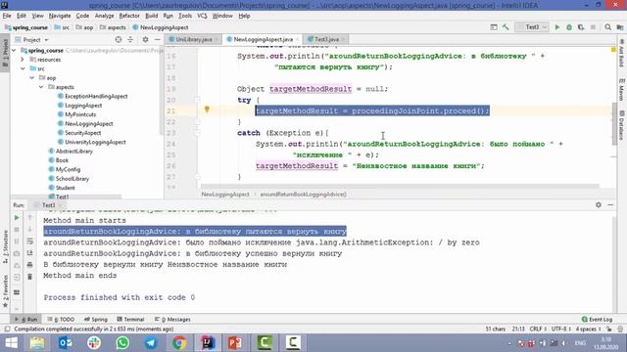Collapse the aop package

point(32,78)
